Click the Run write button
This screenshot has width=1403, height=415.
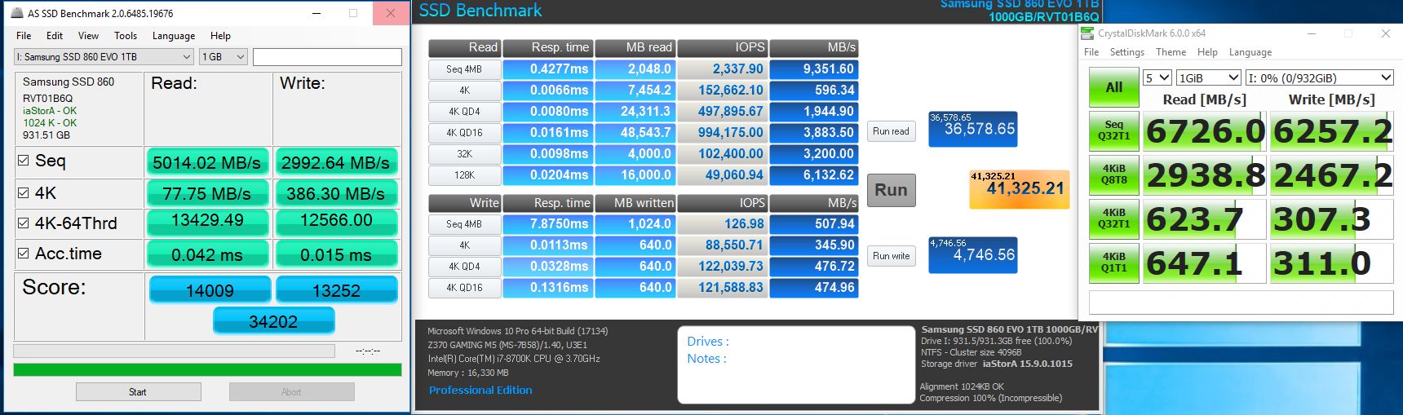point(891,256)
